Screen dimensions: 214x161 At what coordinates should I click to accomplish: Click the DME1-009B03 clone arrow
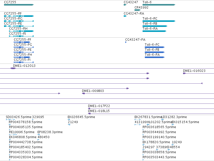83,93
